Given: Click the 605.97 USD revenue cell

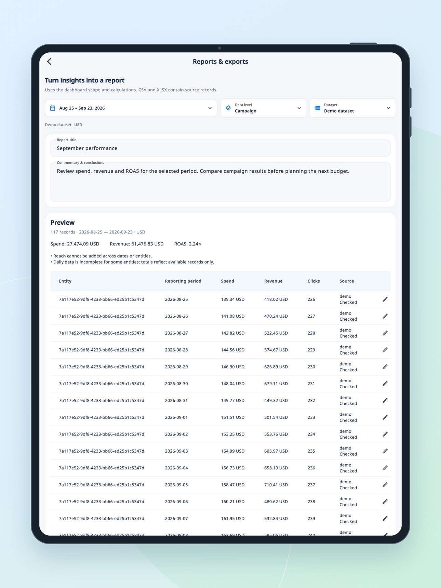Looking at the screenshot, I should (276, 451).
